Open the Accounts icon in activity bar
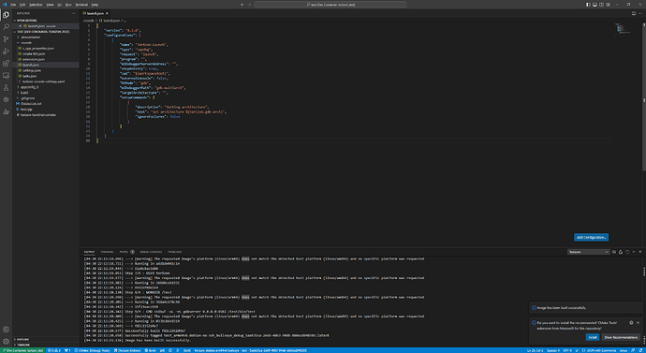This screenshot has height=353, width=646. [x=6, y=330]
